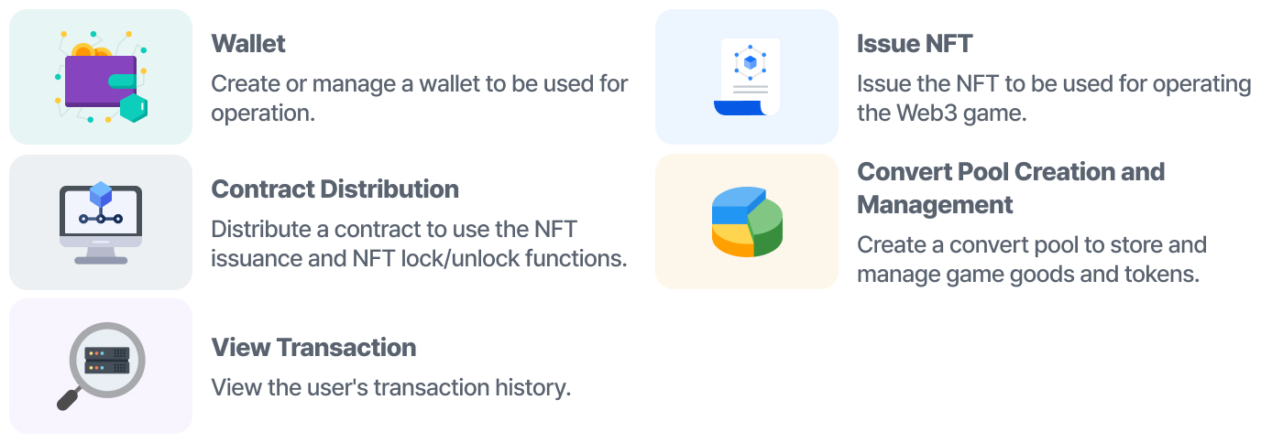Click the blue cube above the monitor
This screenshot has width=1283, height=443.
[x=101, y=194]
